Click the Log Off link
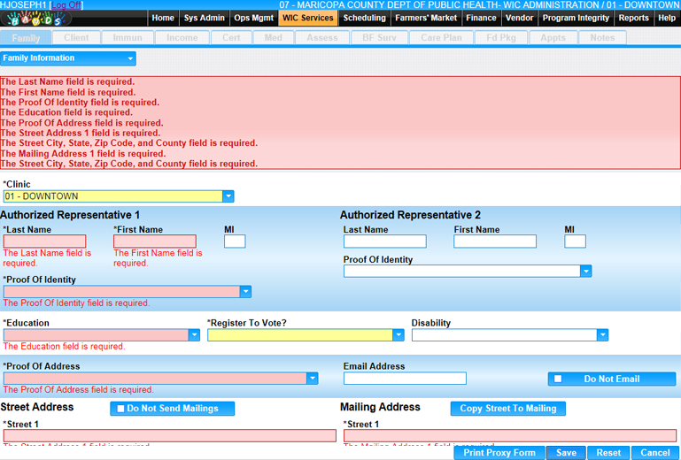 66,5
